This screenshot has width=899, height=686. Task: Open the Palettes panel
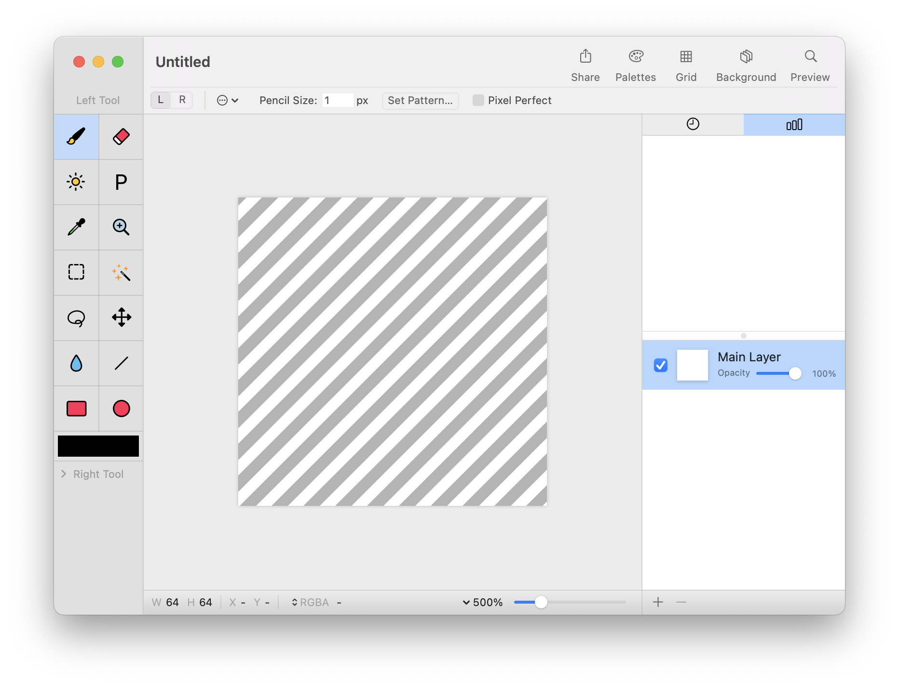(635, 66)
